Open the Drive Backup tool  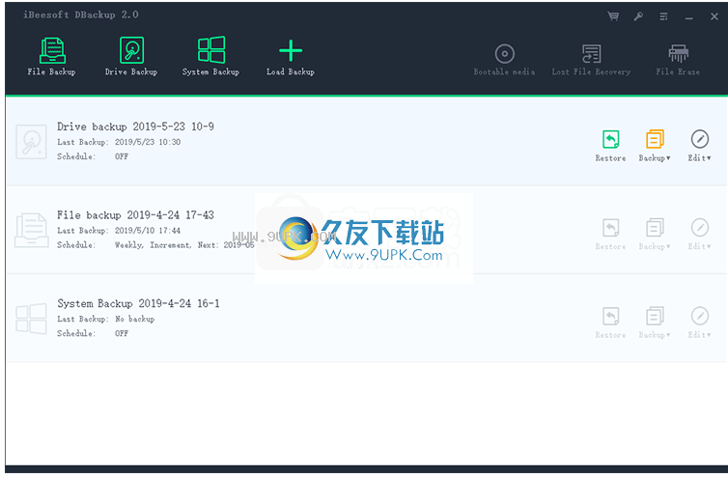[x=131, y=56]
